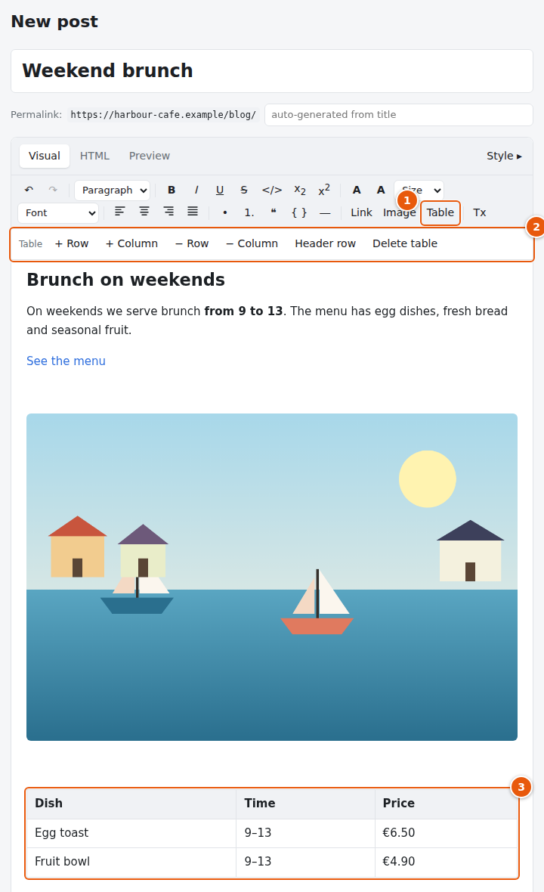The height and width of the screenshot is (892, 544).
Task: Justify the text
Action: point(193,212)
